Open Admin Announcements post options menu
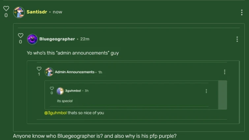 point(225,72)
